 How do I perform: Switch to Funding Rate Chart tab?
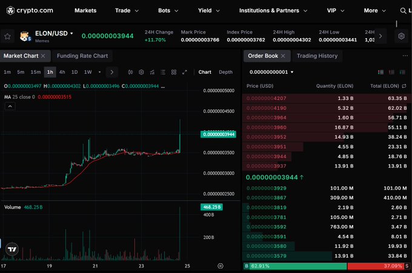(82, 56)
